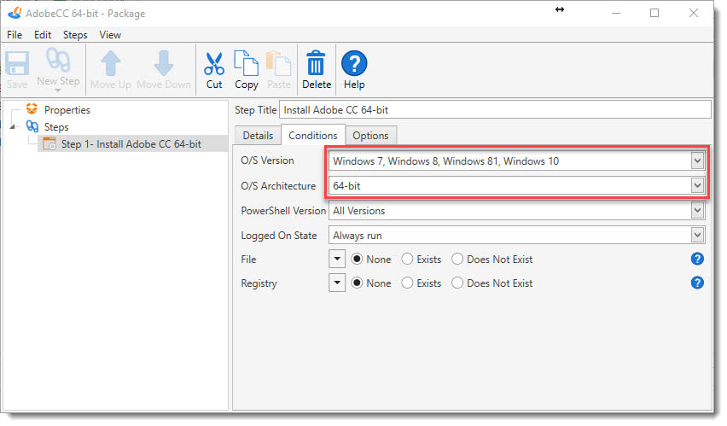This screenshot has height=426, width=727.
Task: Select Does Not Exist radio for Registry
Action: pos(457,283)
